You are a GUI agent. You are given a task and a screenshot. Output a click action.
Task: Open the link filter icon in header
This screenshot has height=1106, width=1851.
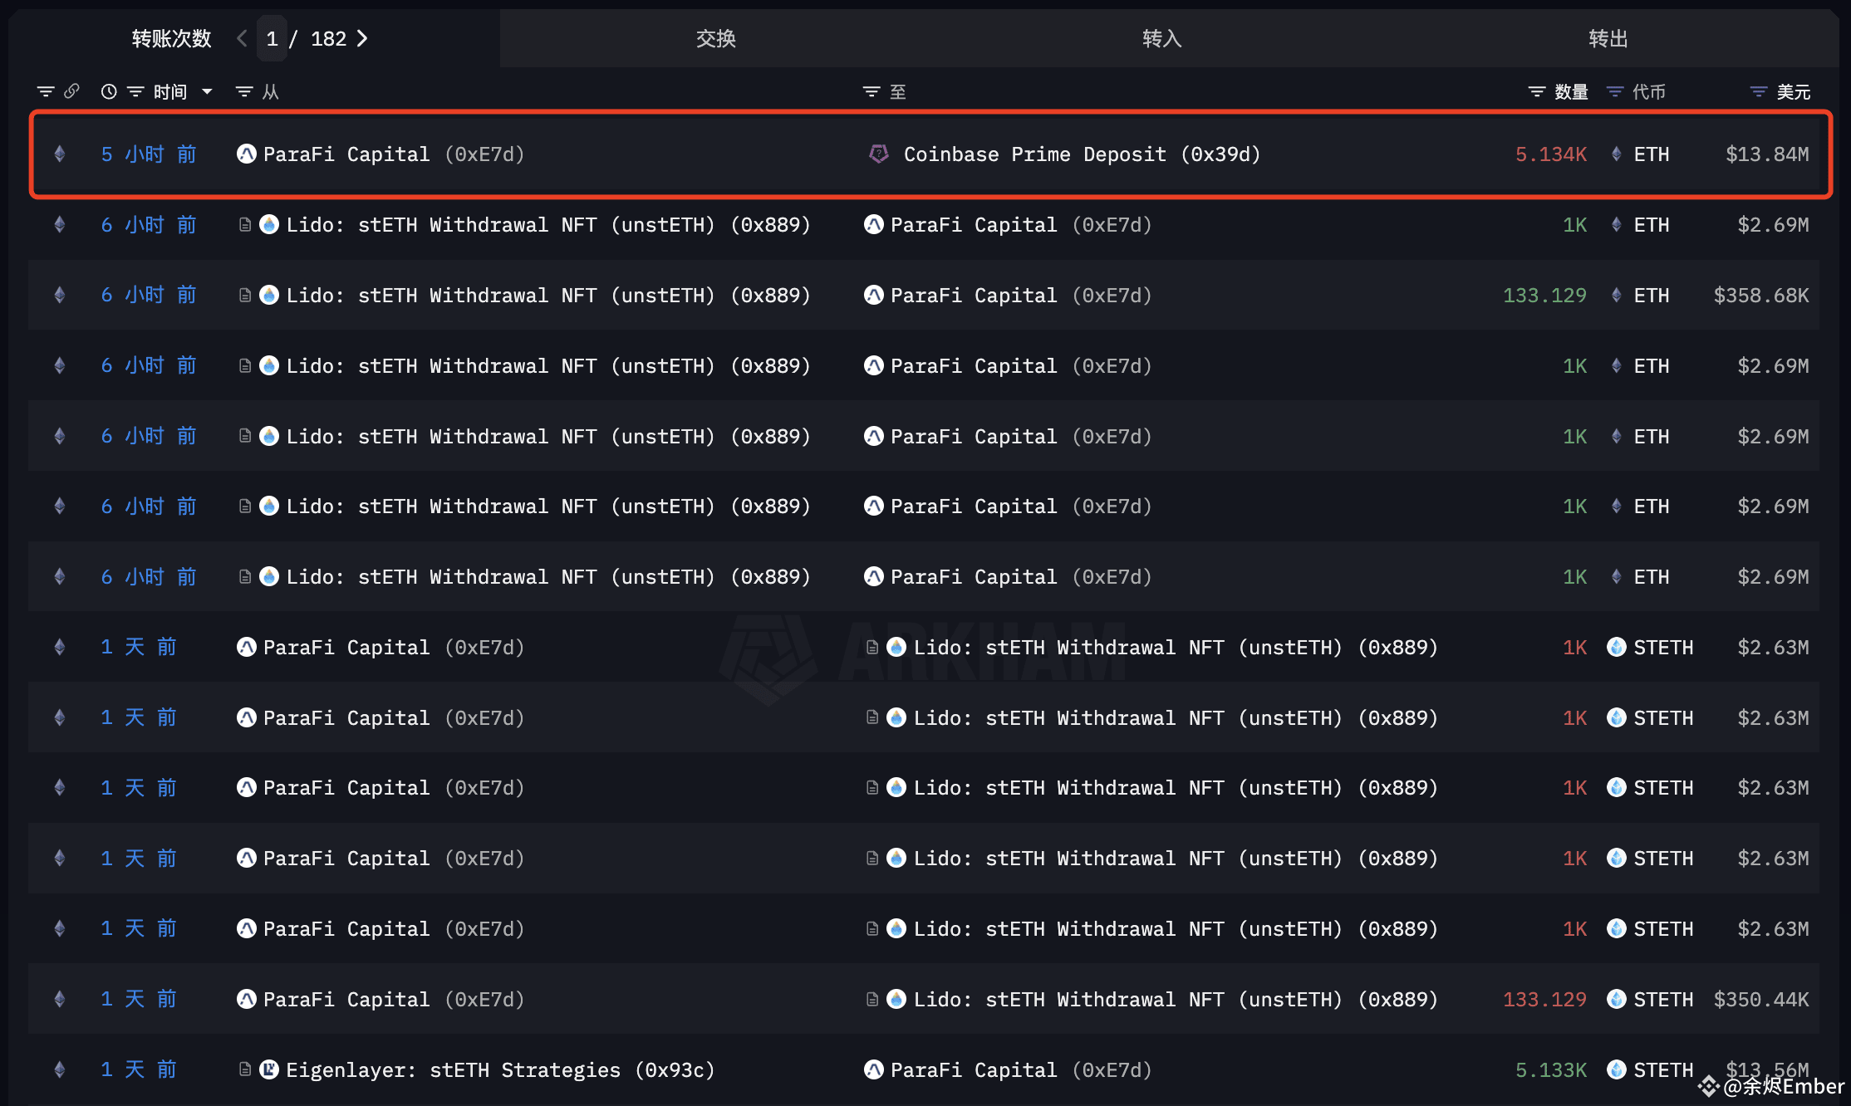[x=73, y=91]
